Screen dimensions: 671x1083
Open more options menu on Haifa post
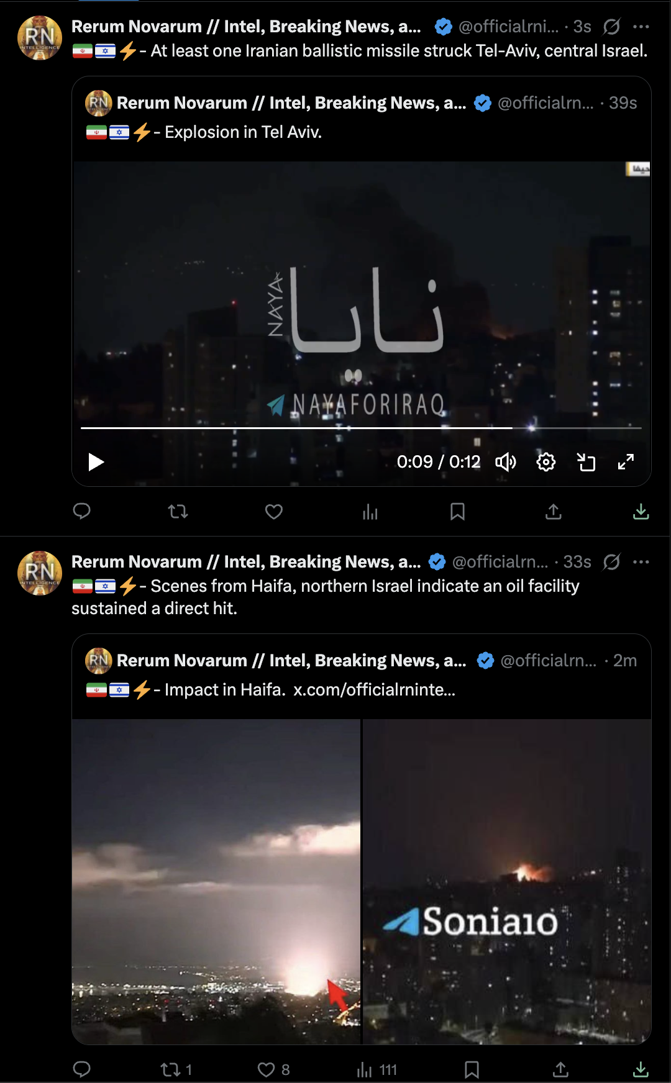point(641,562)
